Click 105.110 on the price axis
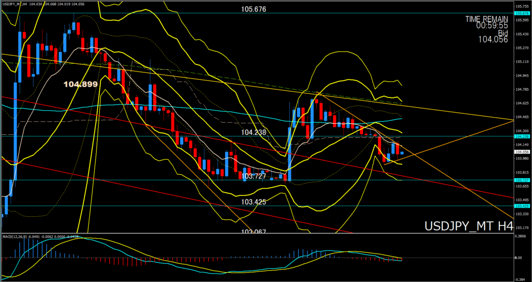 [521, 62]
